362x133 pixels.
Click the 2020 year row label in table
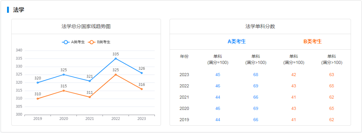coord(184,108)
